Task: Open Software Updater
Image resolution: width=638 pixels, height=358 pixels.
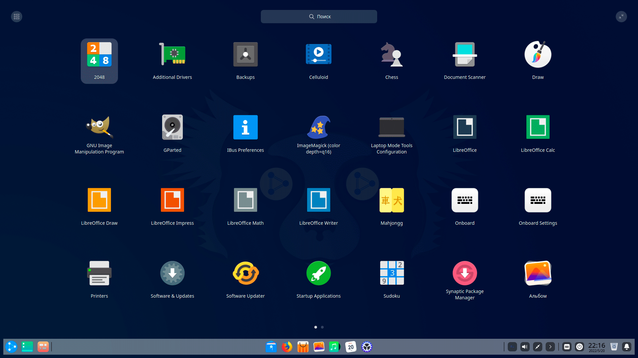Action: (245, 273)
